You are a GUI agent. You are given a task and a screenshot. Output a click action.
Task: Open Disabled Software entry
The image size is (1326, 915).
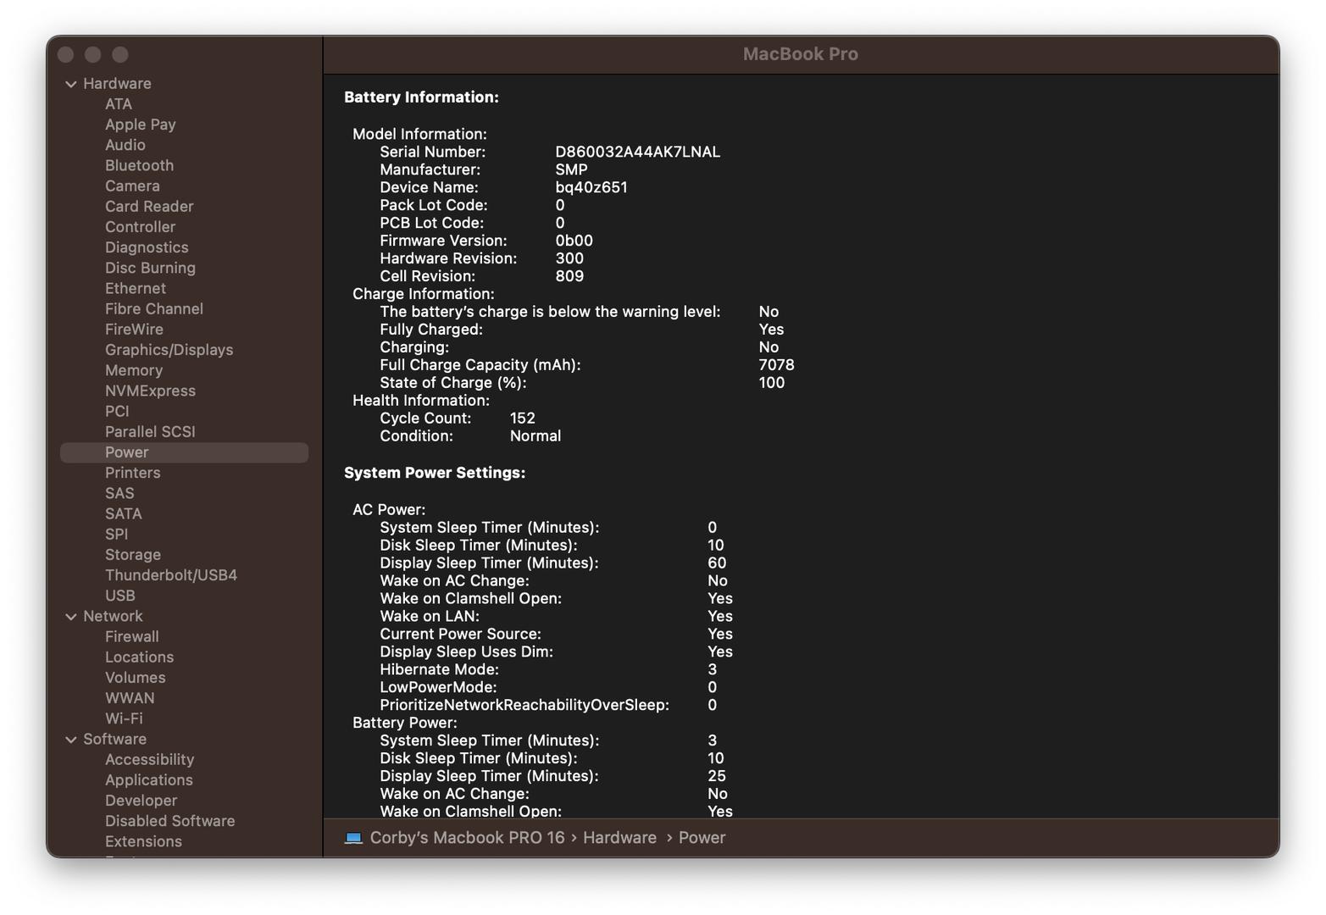[x=170, y=821]
